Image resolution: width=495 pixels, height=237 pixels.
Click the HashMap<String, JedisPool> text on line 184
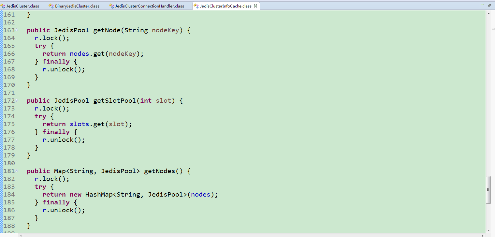(136, 194)
